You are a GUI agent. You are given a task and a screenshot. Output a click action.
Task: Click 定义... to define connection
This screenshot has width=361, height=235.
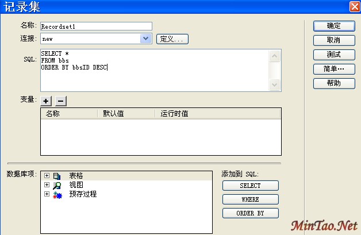[x=172, y=39]
